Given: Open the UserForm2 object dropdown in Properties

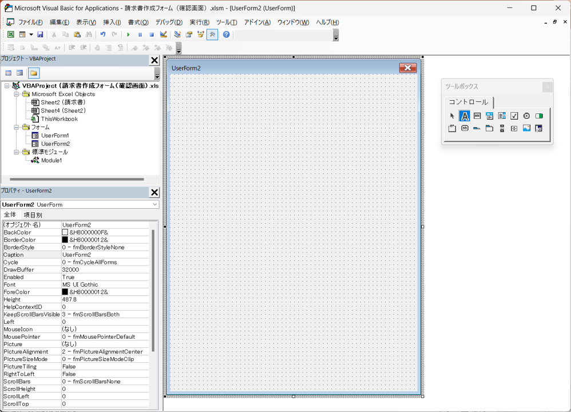Looking at the screenshot, I should tap(154, 204).
